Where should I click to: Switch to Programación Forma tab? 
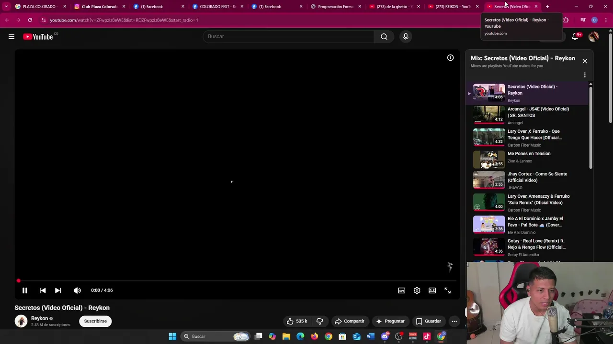336,7
